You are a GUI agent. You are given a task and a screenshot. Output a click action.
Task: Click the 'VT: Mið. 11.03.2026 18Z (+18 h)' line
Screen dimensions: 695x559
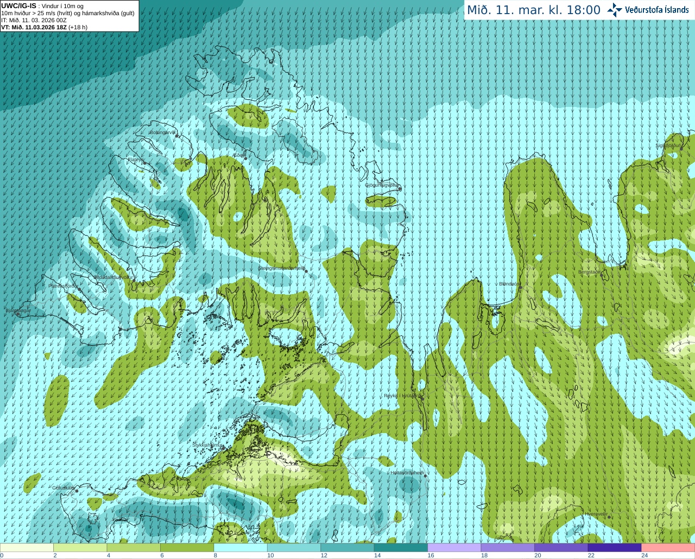44,27
